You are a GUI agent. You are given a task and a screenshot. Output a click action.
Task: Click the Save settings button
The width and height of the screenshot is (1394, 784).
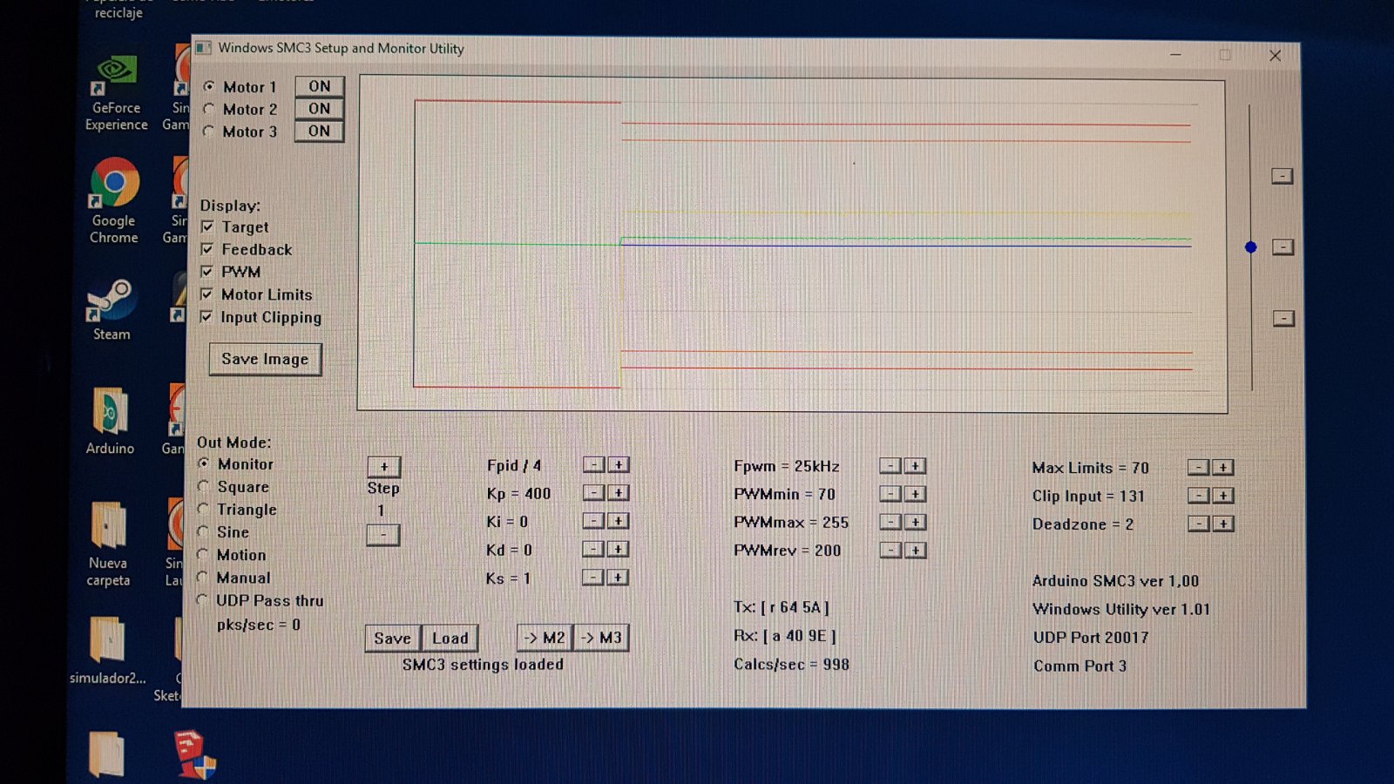point(393,638)
